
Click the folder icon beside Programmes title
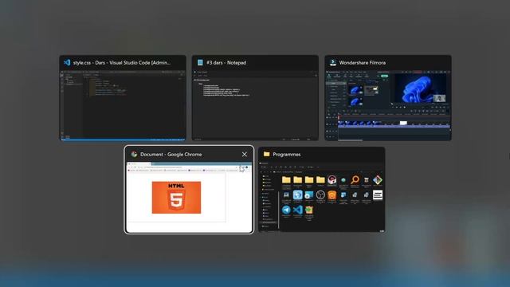click(x=267, y=154)
